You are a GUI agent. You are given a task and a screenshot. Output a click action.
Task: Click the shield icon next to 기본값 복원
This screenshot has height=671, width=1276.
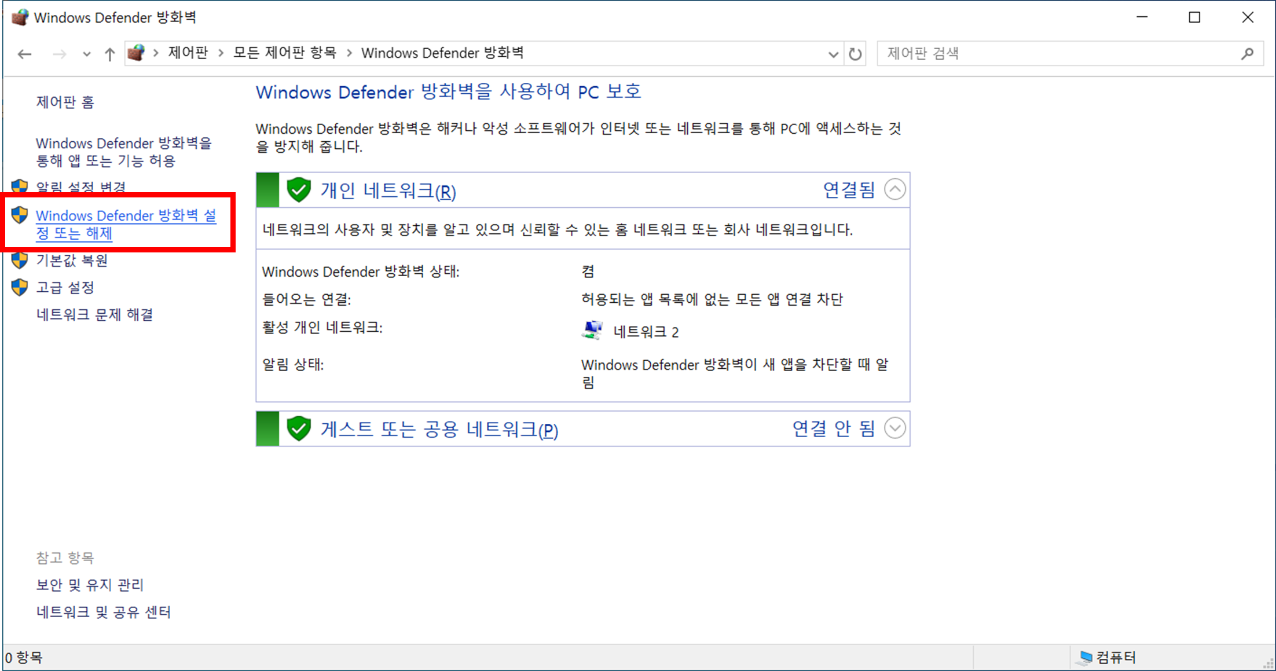point(19,261)
